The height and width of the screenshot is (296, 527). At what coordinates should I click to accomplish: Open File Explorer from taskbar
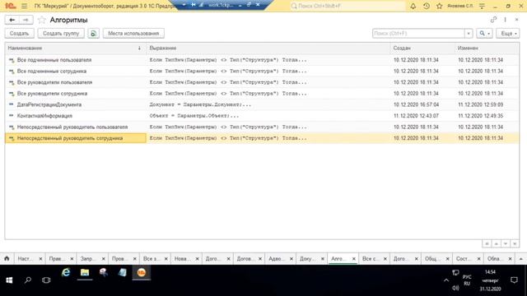click(85, 272)
